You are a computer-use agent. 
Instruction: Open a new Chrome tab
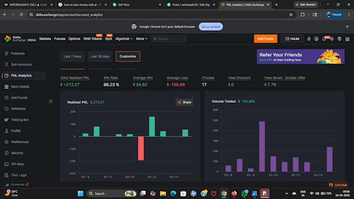(x=276, y=5)
